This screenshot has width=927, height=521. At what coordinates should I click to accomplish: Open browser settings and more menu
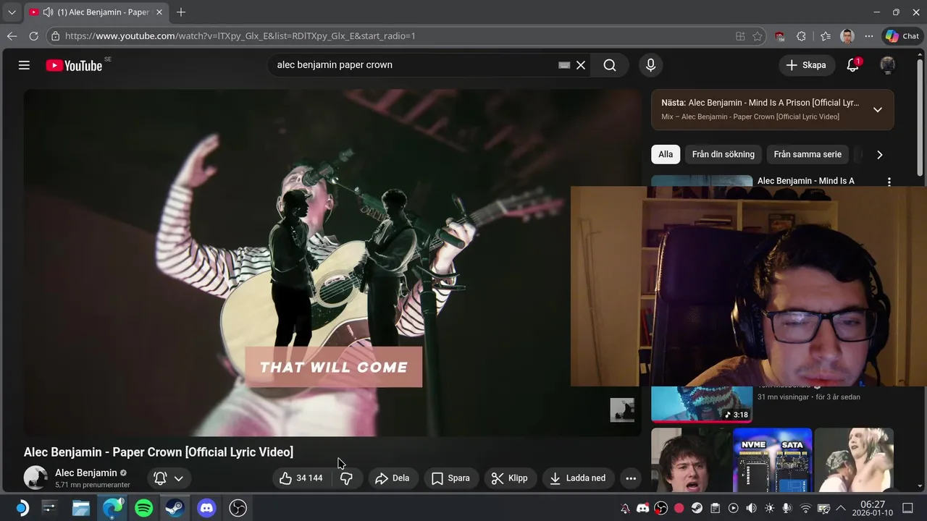[869, 36]
